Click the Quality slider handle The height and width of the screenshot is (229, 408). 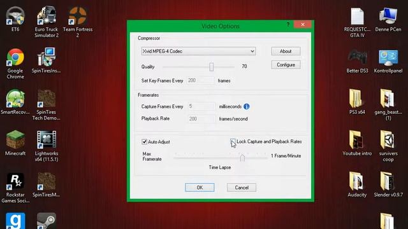[x=211, y=67]
